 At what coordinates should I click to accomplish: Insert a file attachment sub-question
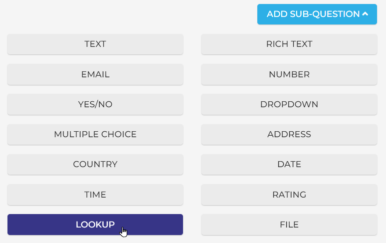point(289,225)
